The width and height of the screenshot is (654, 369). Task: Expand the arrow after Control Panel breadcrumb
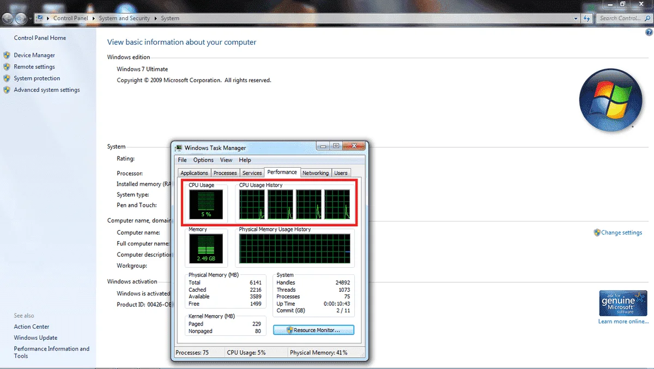point(93,19)
